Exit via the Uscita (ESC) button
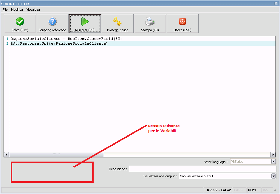This screenshot has height=194, width=280. [x=182, y=24]
